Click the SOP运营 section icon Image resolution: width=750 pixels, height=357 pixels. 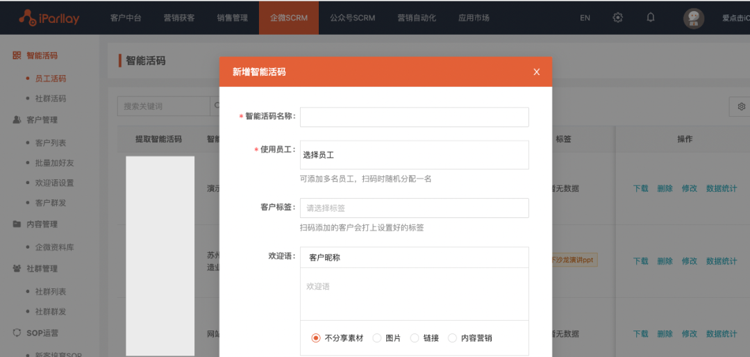point(17,332)
